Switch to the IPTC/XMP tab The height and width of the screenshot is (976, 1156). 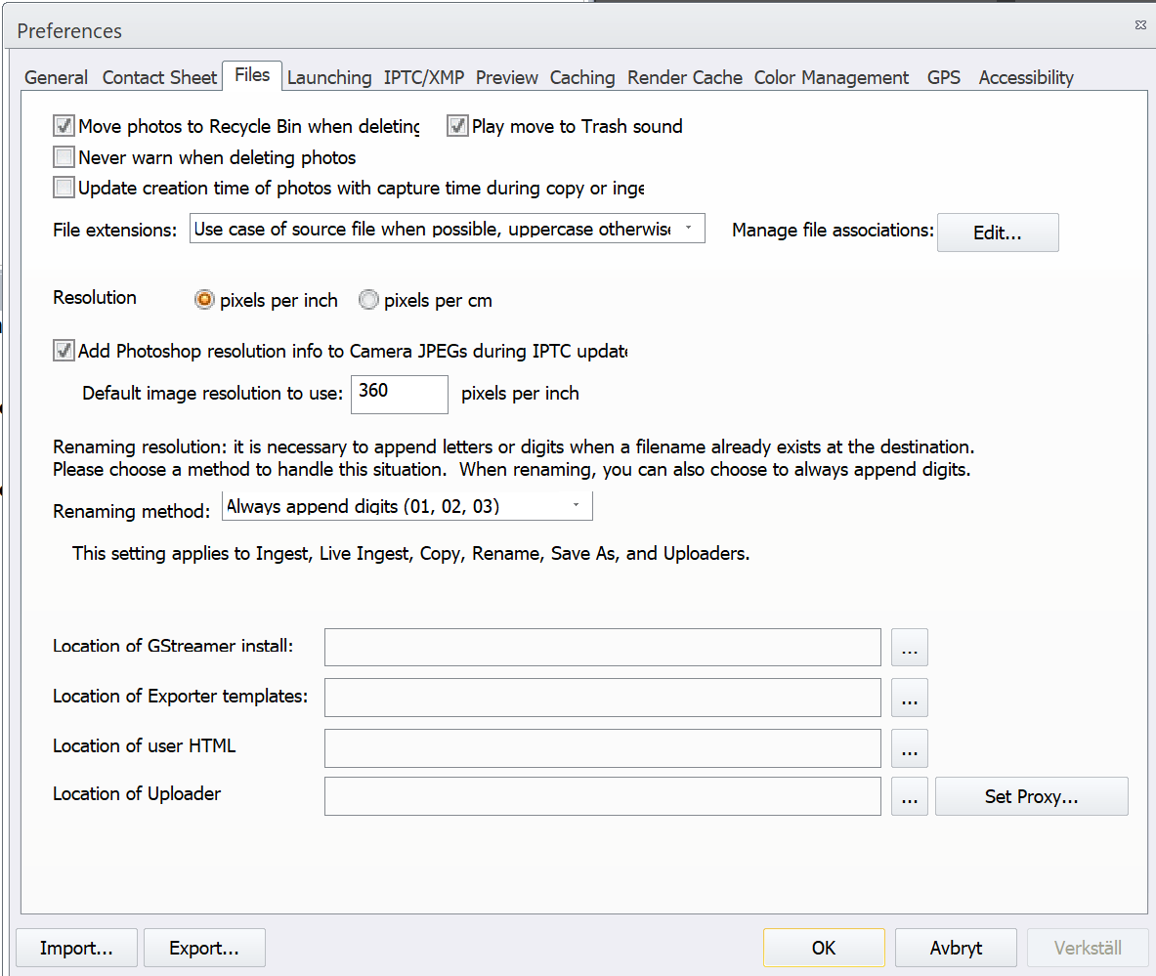[x=423, y=77]
